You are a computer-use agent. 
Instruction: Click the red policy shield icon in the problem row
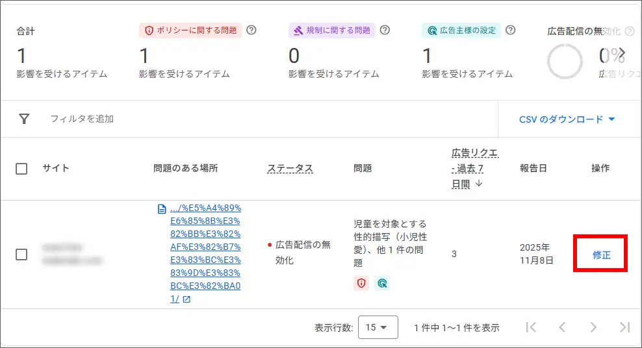pyautogui.click(x=361, y=283)
